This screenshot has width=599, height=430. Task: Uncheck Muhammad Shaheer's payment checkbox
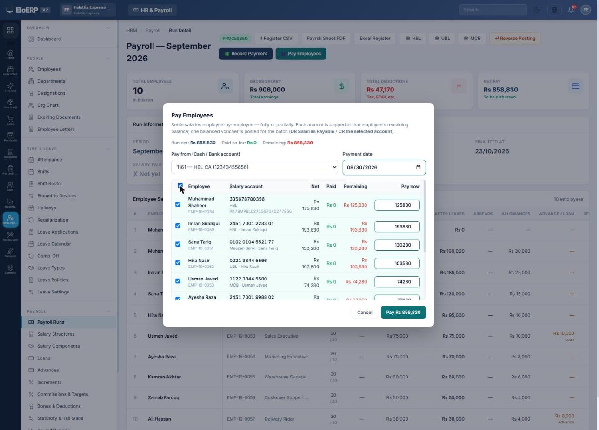pyautogui.click(x=178, y=204)
